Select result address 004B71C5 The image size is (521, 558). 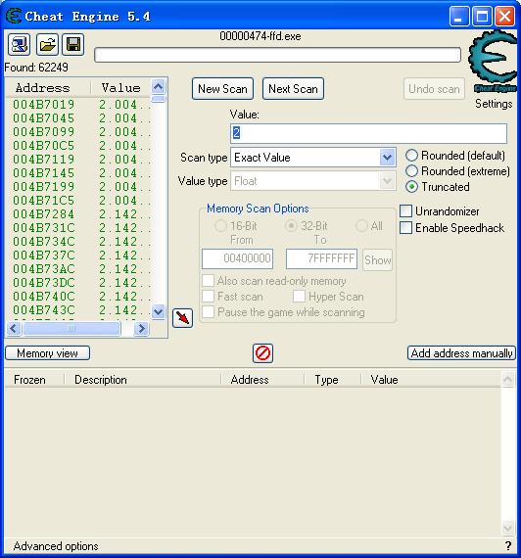[43, 201]
